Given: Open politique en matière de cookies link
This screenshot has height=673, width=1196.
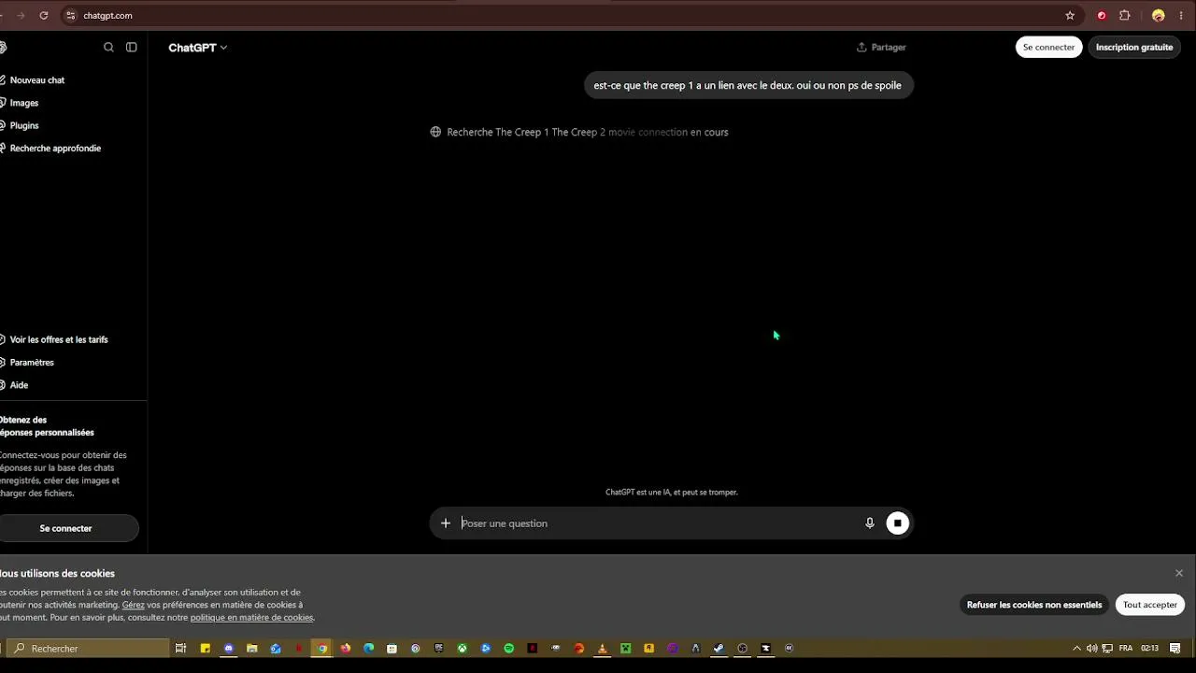Looking at the screenshot, I should (251, 618).
